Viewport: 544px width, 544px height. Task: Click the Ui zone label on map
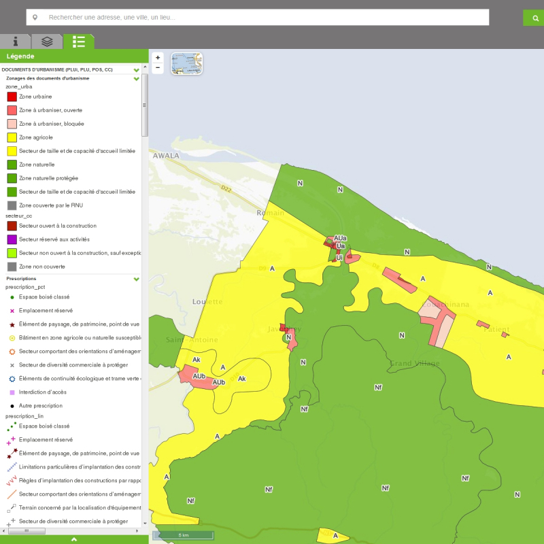(339, 258)
